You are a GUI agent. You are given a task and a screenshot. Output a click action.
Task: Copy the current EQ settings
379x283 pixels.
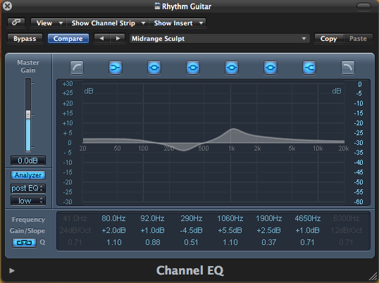pos(329,39)
